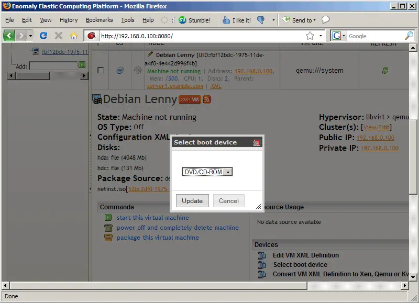Viewport: 419px width, 303px height.
Task: Click the sidebar horizontal scrollbar thumb
Action: point(32,76)
